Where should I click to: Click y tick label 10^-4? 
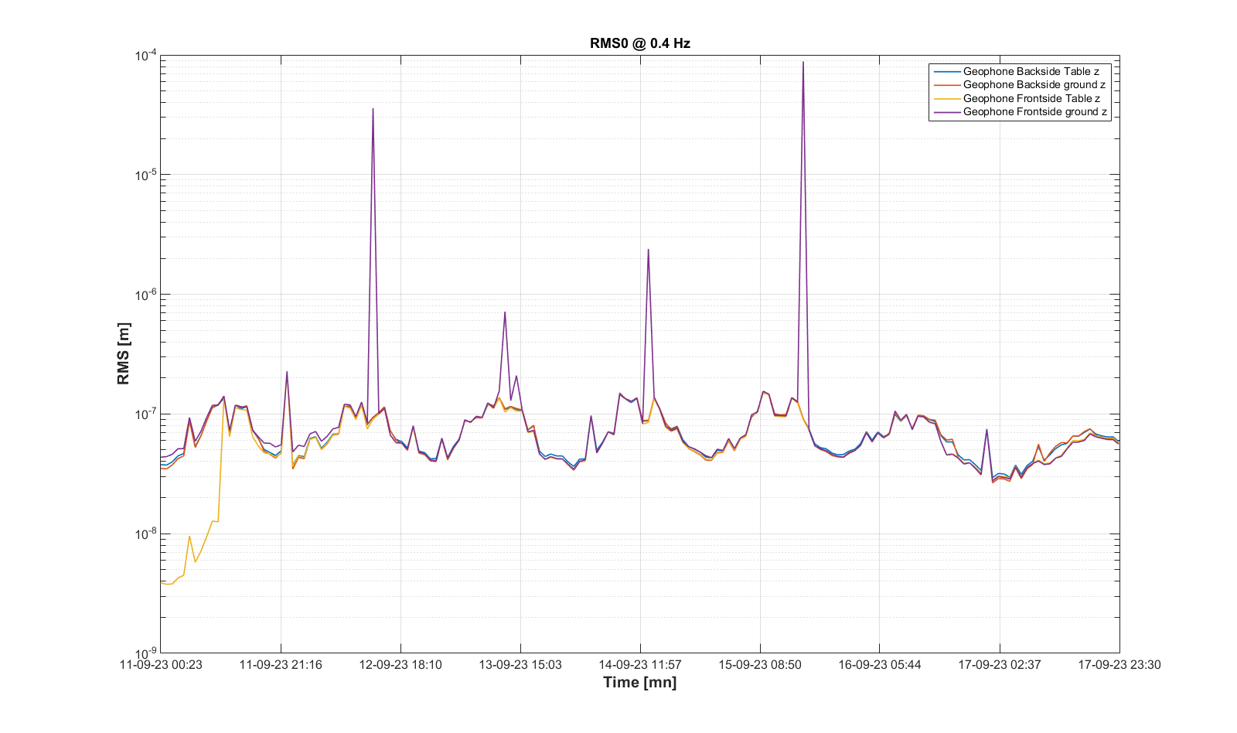[145, 55]
